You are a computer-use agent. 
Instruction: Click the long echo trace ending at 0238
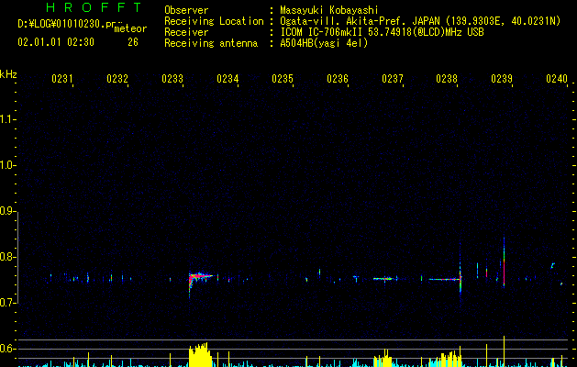[445, 280]
